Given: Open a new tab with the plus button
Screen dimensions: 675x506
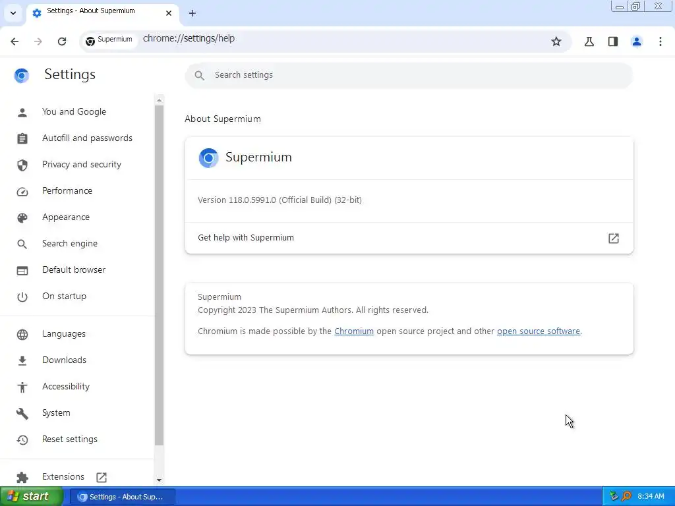Looking at the screenshot, I should coord(192,13).
